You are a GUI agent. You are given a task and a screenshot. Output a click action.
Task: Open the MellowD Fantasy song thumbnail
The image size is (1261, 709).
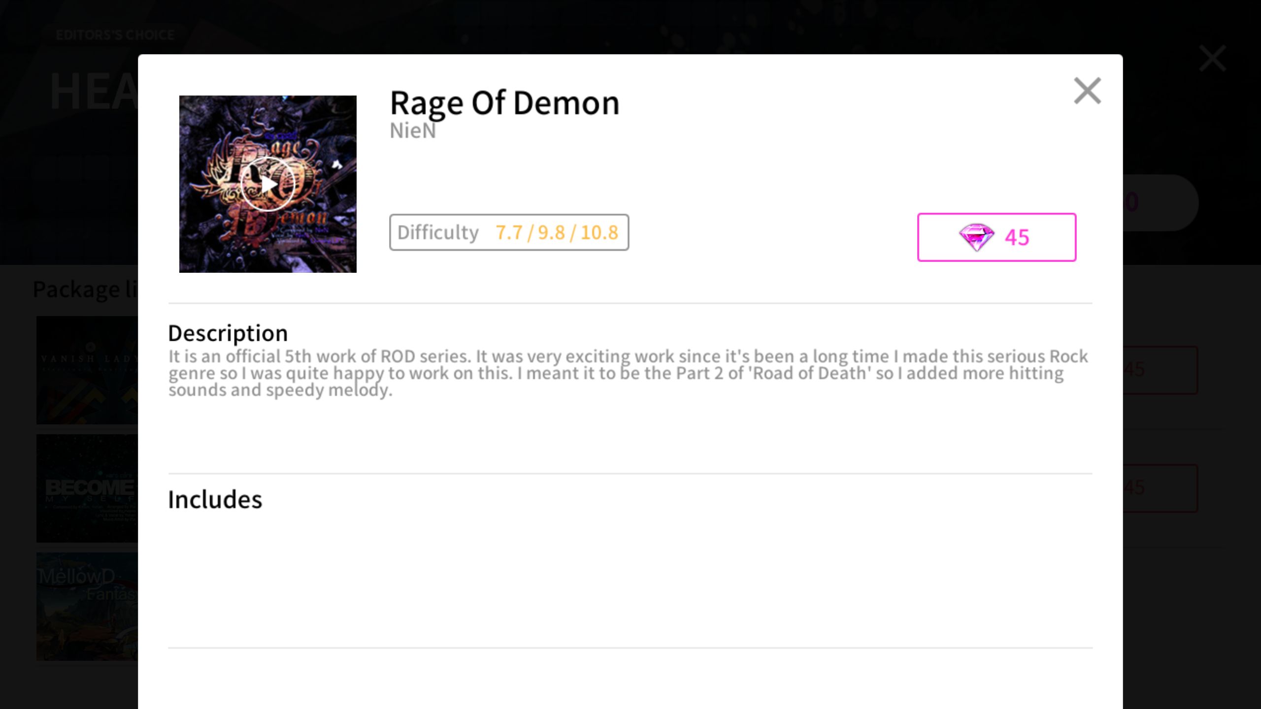87,607
